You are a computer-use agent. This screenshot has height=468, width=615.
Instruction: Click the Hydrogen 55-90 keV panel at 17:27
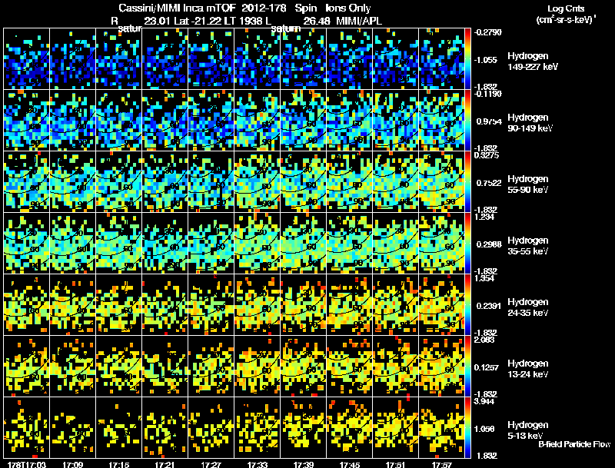click(x=211, y=182)
